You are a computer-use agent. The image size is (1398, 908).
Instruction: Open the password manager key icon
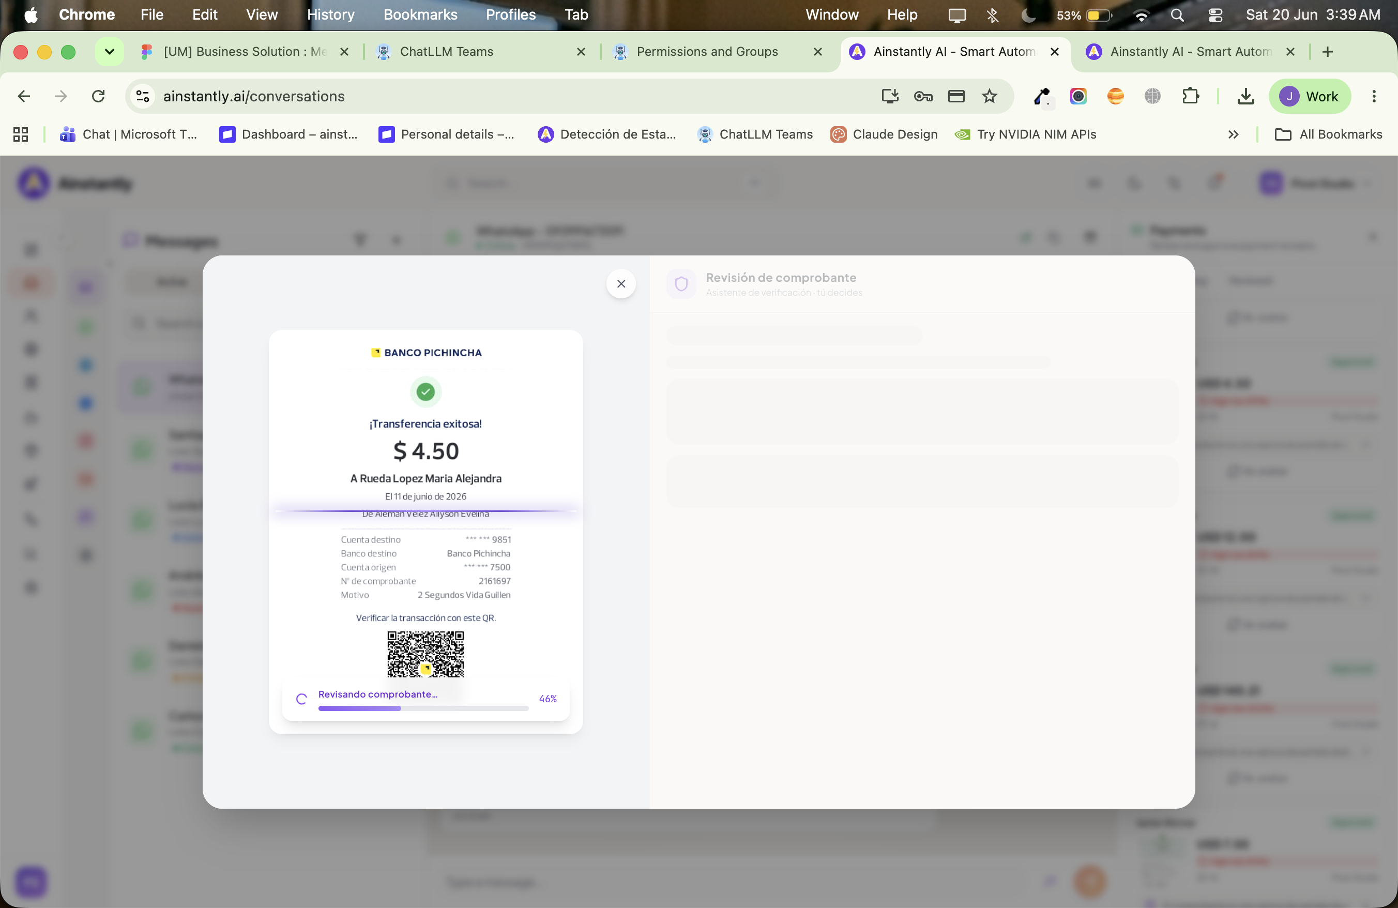click(x=923, y=96)
